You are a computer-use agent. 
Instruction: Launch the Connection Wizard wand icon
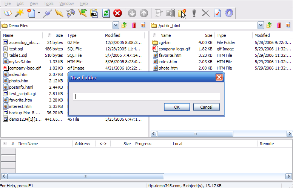19,13
